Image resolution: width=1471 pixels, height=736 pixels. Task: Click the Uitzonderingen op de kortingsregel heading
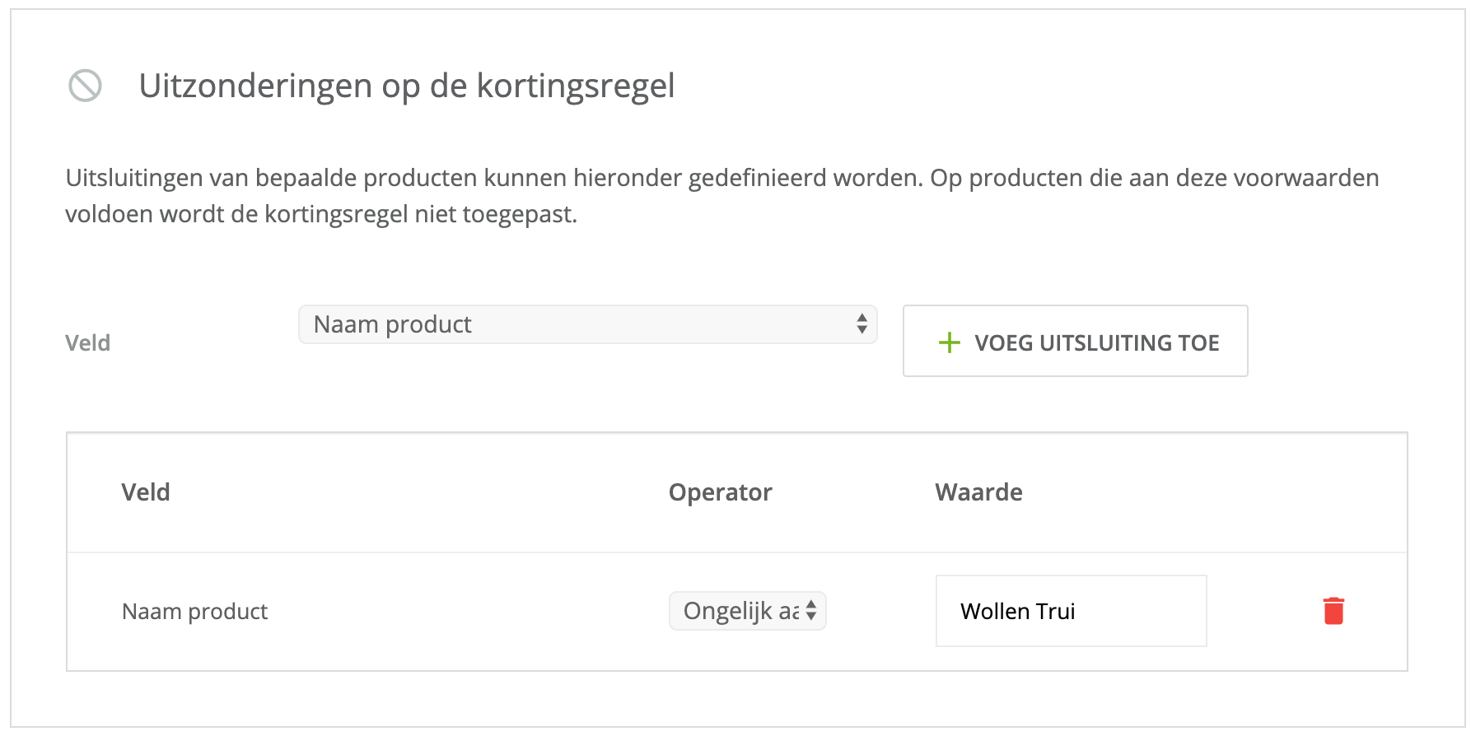pos(407,86)
